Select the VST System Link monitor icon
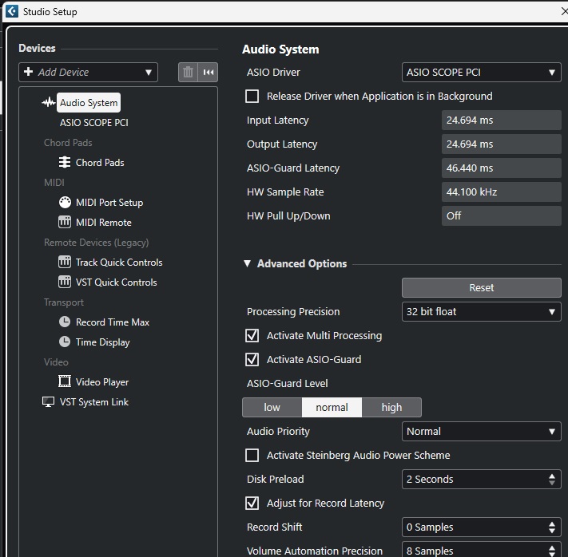Viewport: 568px width, 557px height. click(49, 402)
